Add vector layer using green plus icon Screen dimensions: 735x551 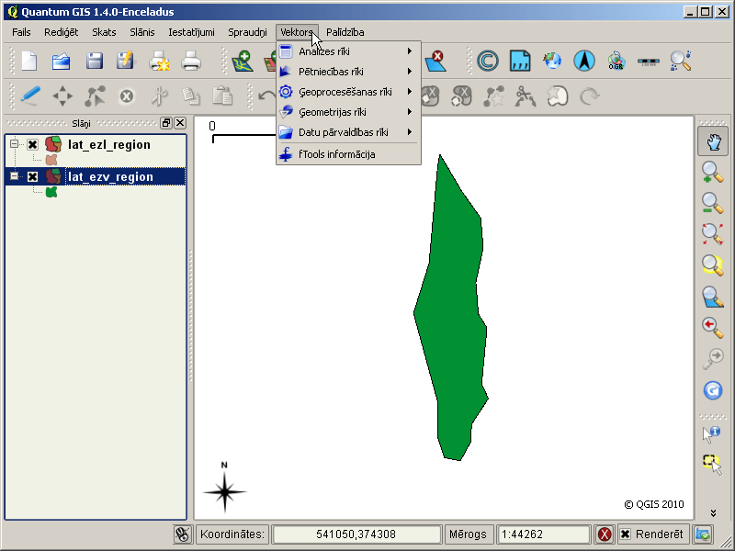click(x=243, y=61)
